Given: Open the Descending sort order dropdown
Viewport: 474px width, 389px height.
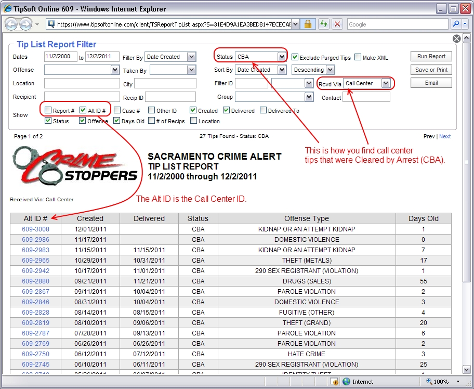Looking at the screenshot, I should pyautogui.click(x=330, y=70).
